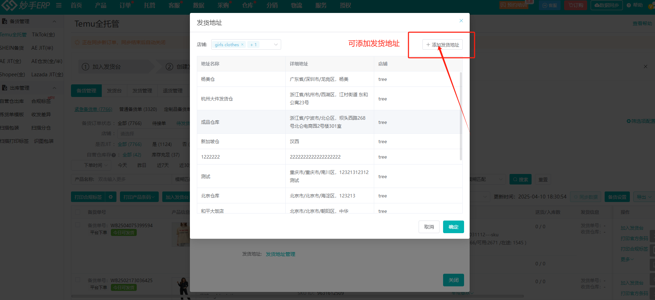
Task: Open the 下单时间 dropdown
Action: (91, 165)
